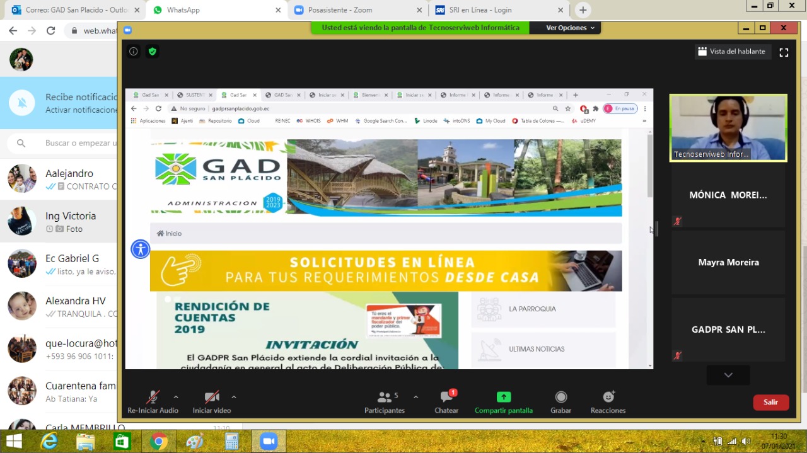Switch Vista del hablante view mode
The image size is (807, 453).
731,52
